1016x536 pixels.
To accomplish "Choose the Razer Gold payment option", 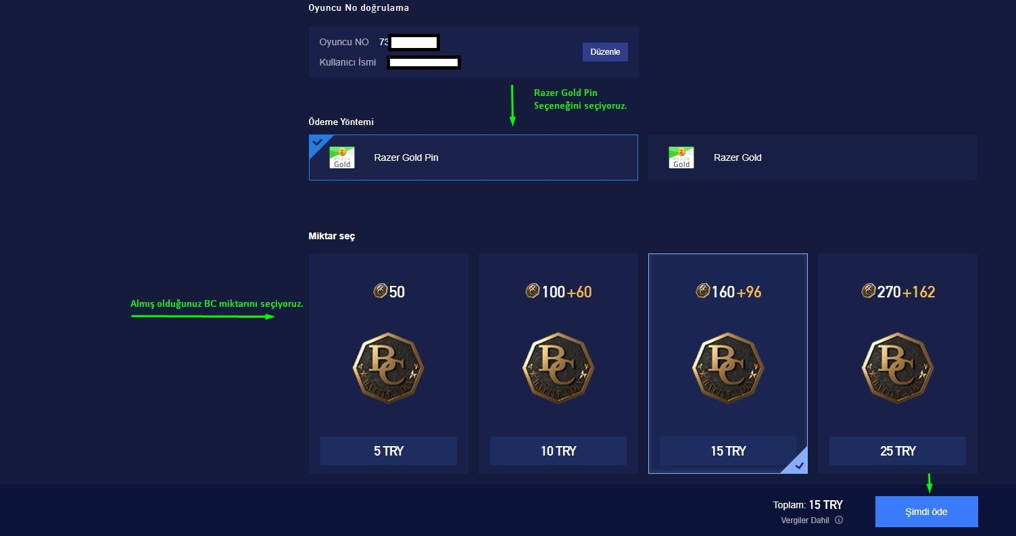I will 813,157.
